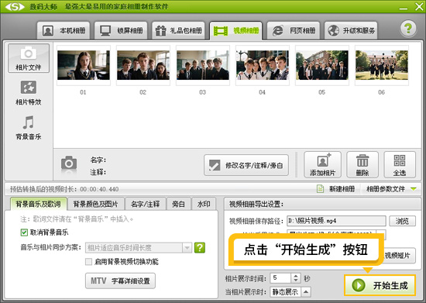Viewport: 426px width, 303px height.
Task: Open the 相片特效 photo effects panel
Action: point(28,93)
